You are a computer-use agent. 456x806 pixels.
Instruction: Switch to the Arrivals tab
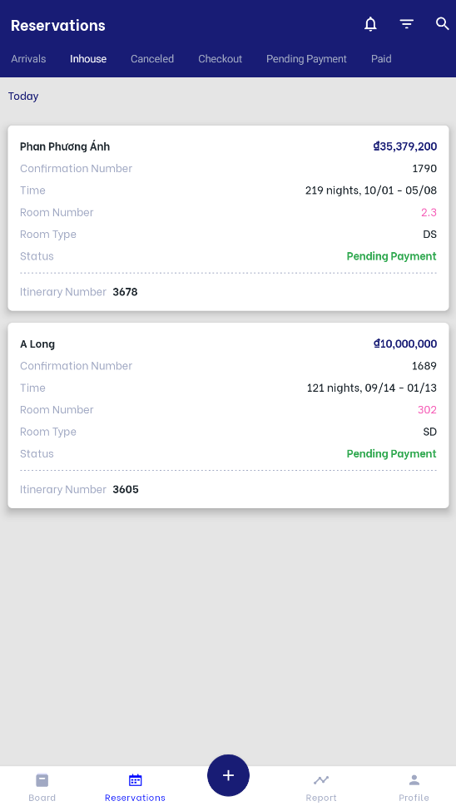tap(28, 58)
